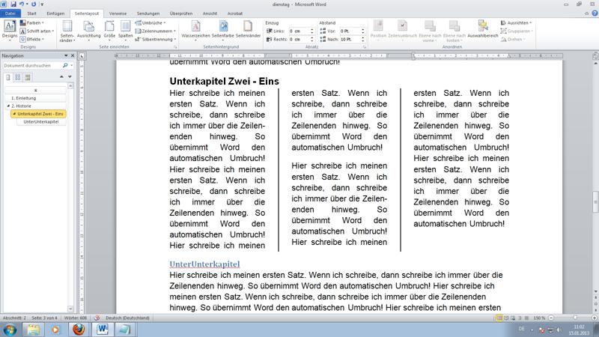The height and width of the screenshot is (337, 599).
Task: Expand the Zeilennummern dropdown
Action: coord(157,31)
